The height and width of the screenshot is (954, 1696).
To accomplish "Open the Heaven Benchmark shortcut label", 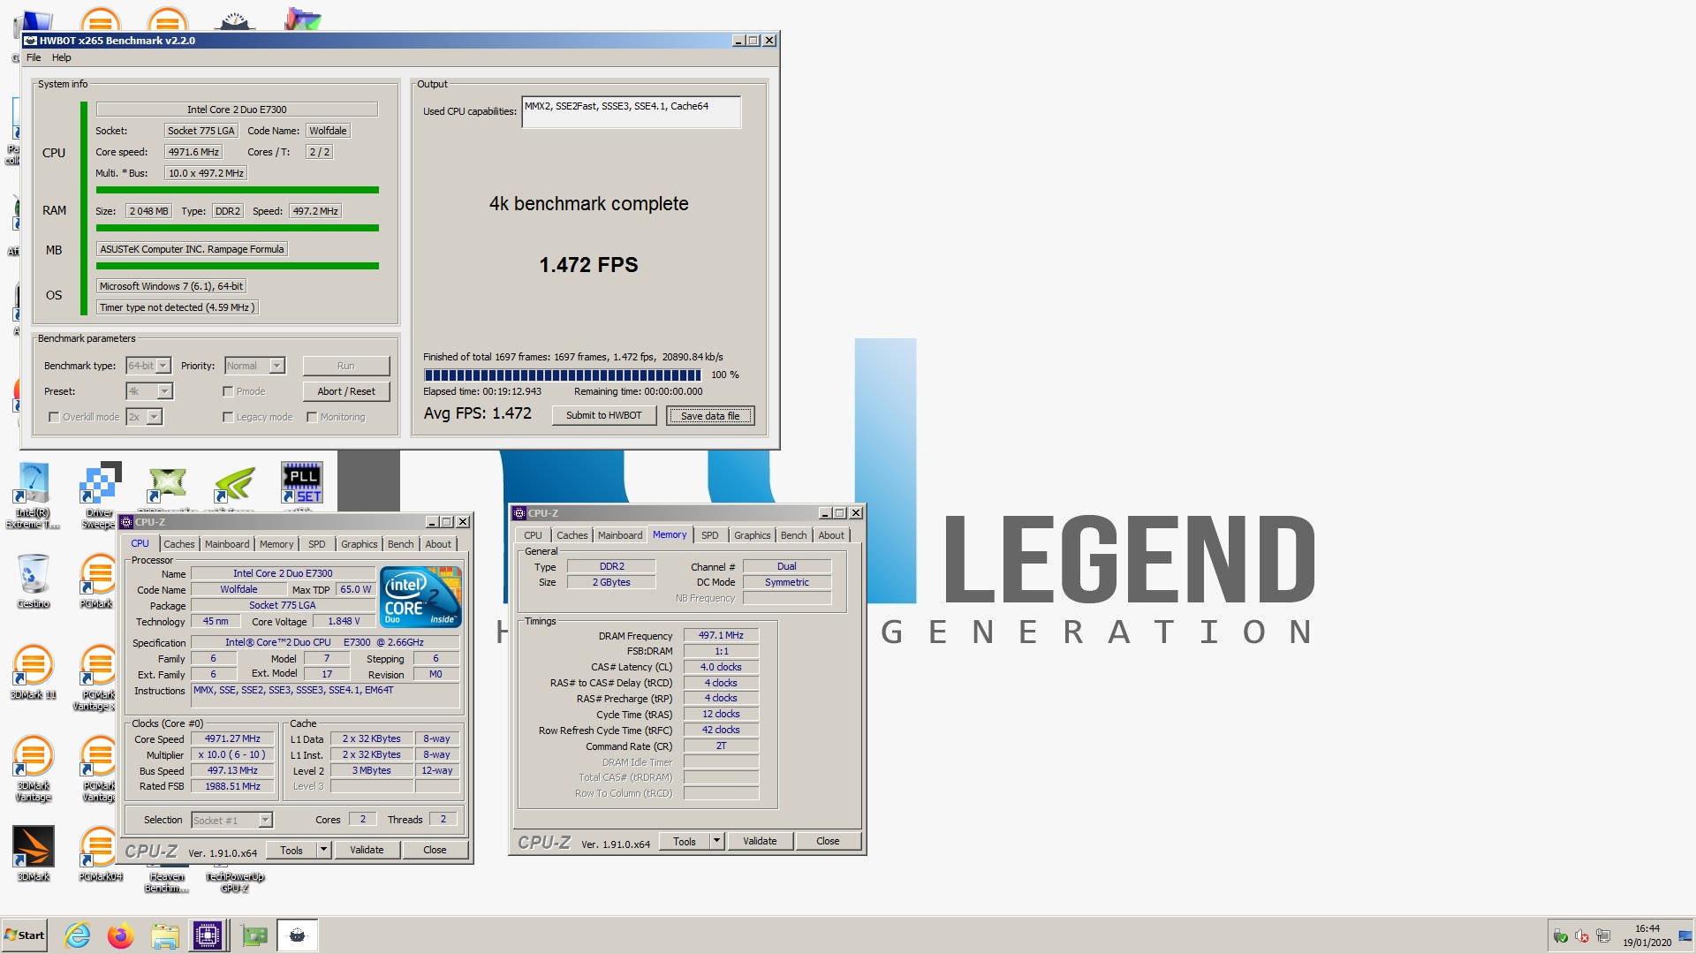I will point(167,882).
